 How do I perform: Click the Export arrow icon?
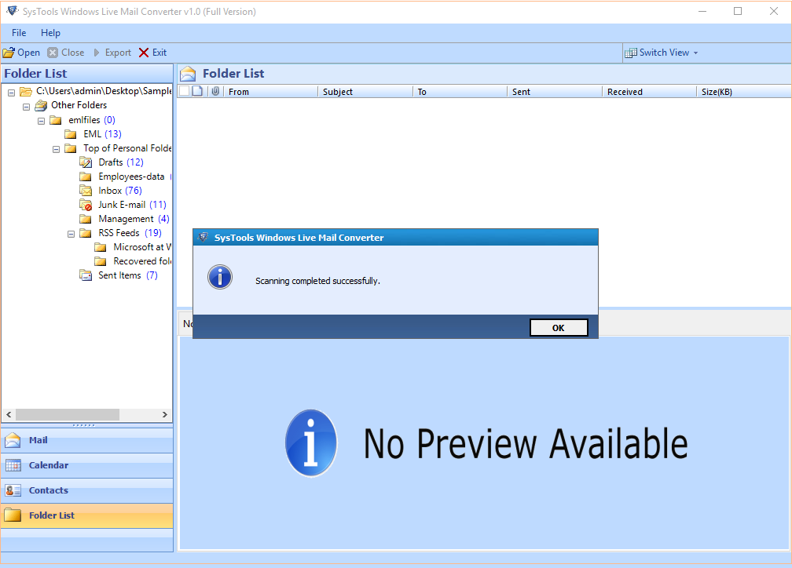97,53
